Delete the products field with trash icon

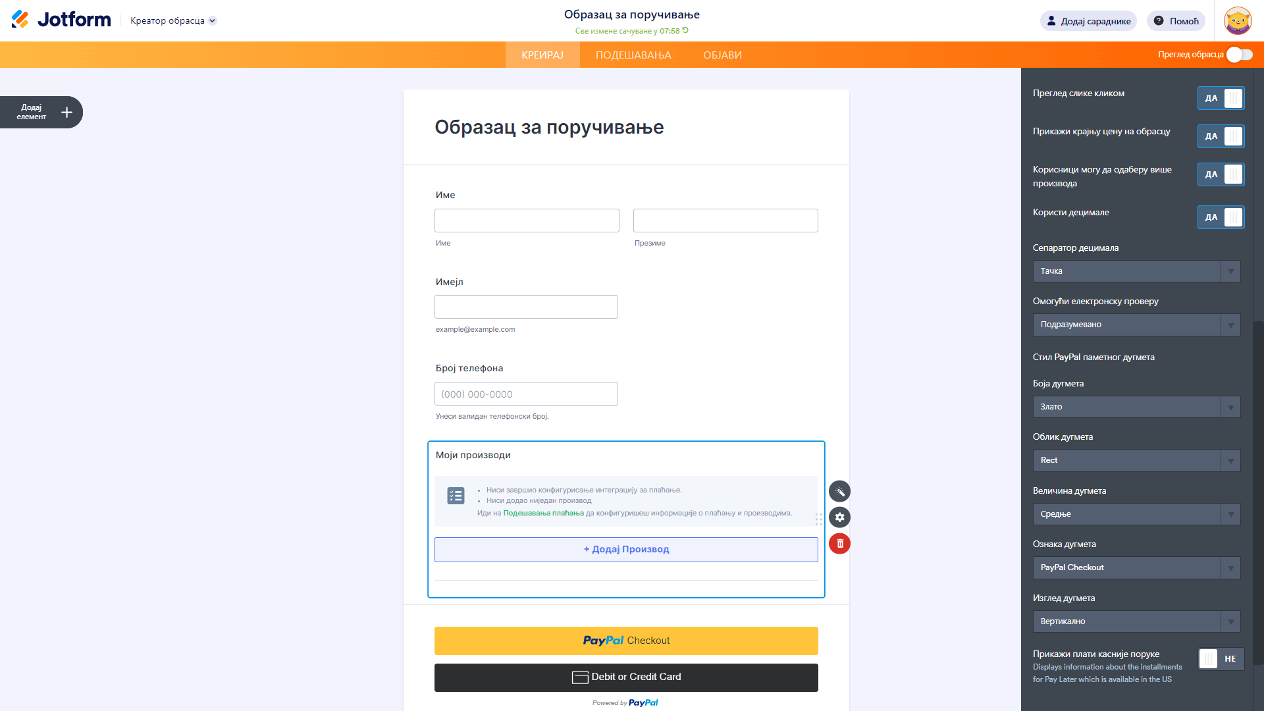tap(839, 544)
